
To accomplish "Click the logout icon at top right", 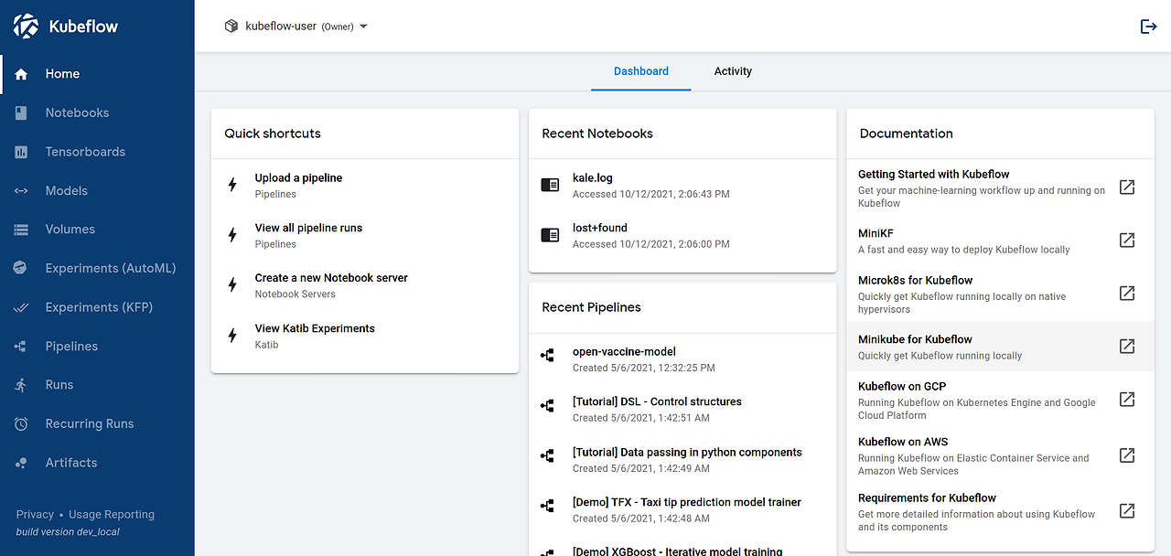I will pyautogui.click(x=1148, y=27).
